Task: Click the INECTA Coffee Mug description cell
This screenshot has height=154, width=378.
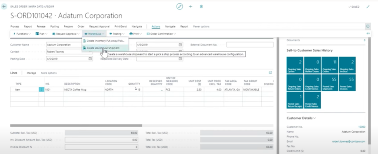Action: tap(83, 89)
